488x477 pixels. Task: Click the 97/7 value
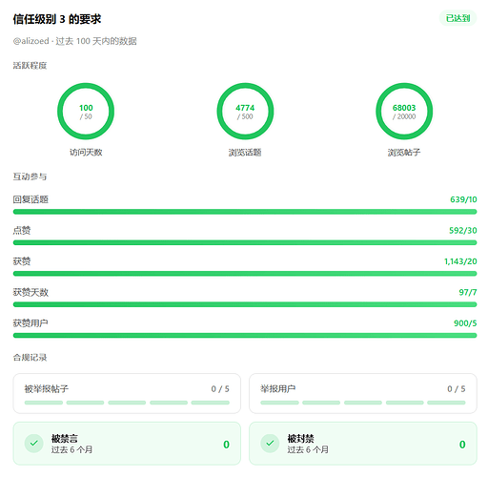tap(468, 292)
